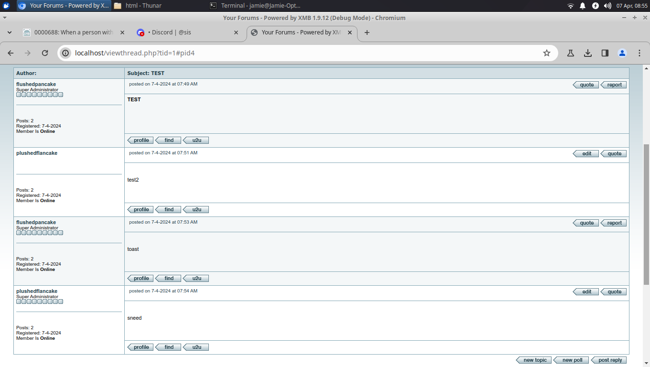Click post reply button
This screenshot has width=650, height=367.
click(609, 360)
